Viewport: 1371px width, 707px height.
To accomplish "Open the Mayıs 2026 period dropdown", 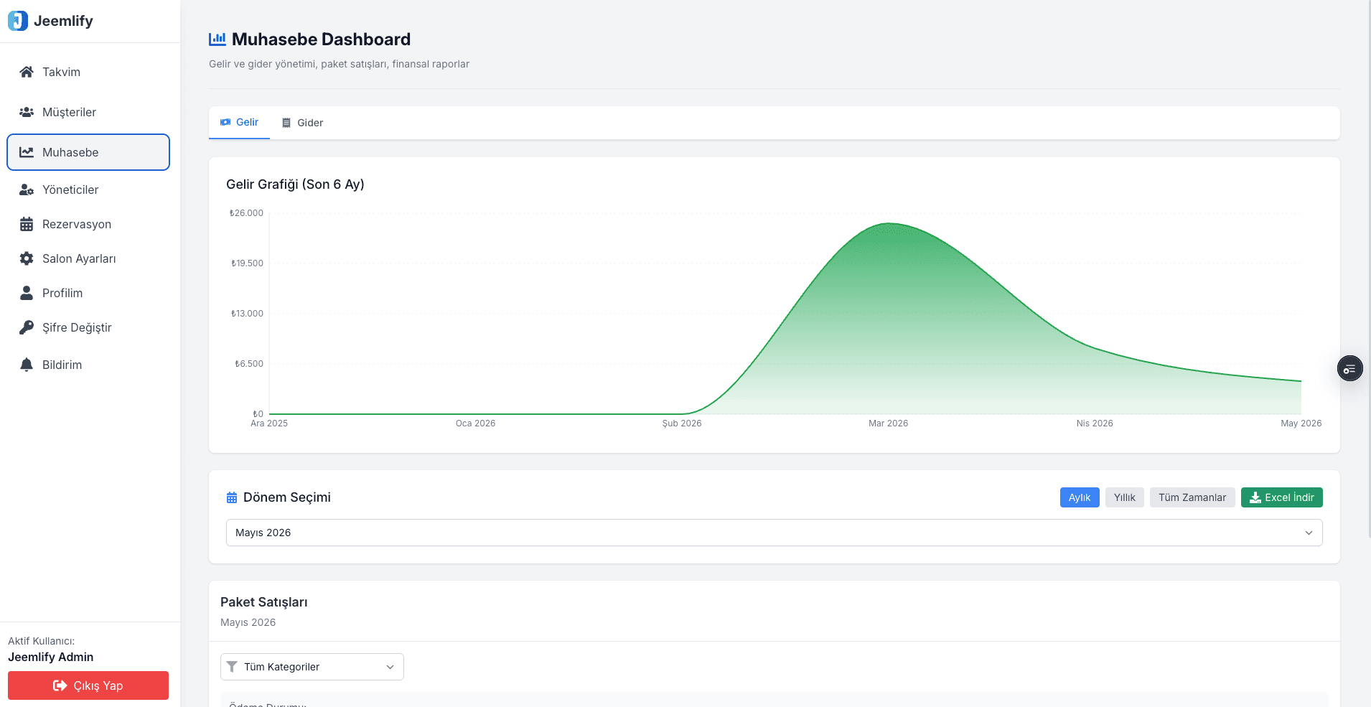I will (774, 533).
